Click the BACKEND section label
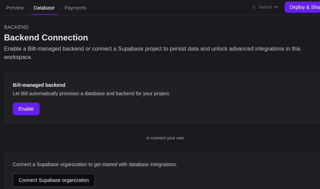This screenshot has width=320, height=189. [16, 27]
